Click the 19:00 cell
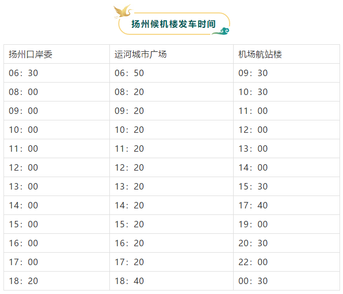 pos(286,224)
